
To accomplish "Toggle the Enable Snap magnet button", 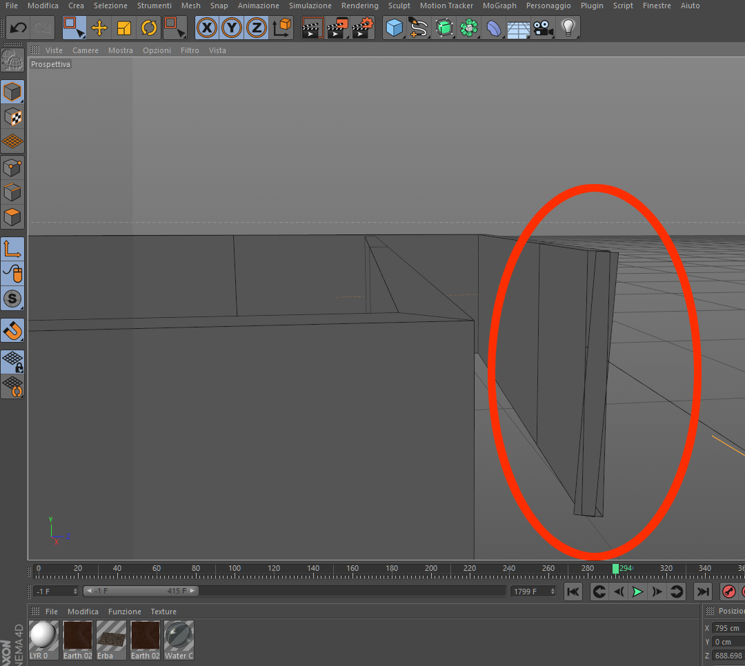I will [x=12, y=331].
